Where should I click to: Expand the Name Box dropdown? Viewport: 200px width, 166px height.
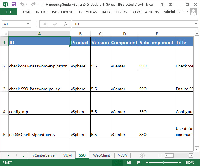(28, 24)
